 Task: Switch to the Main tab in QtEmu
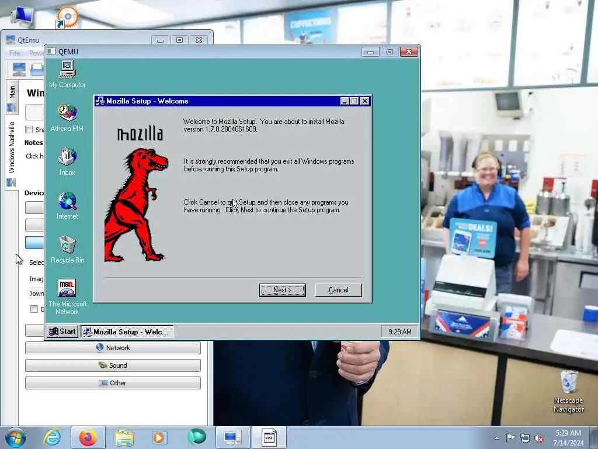(12, 98)
